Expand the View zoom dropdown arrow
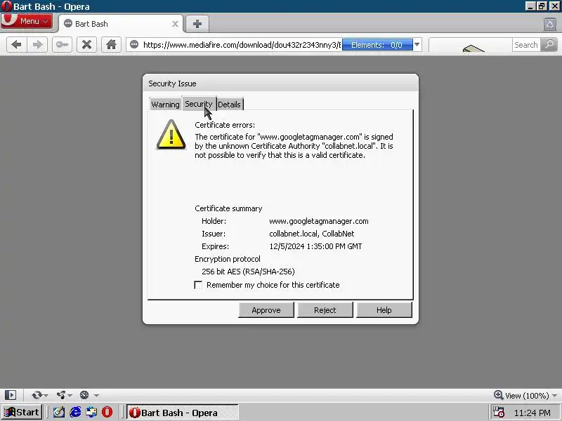 tap(554, 396)
